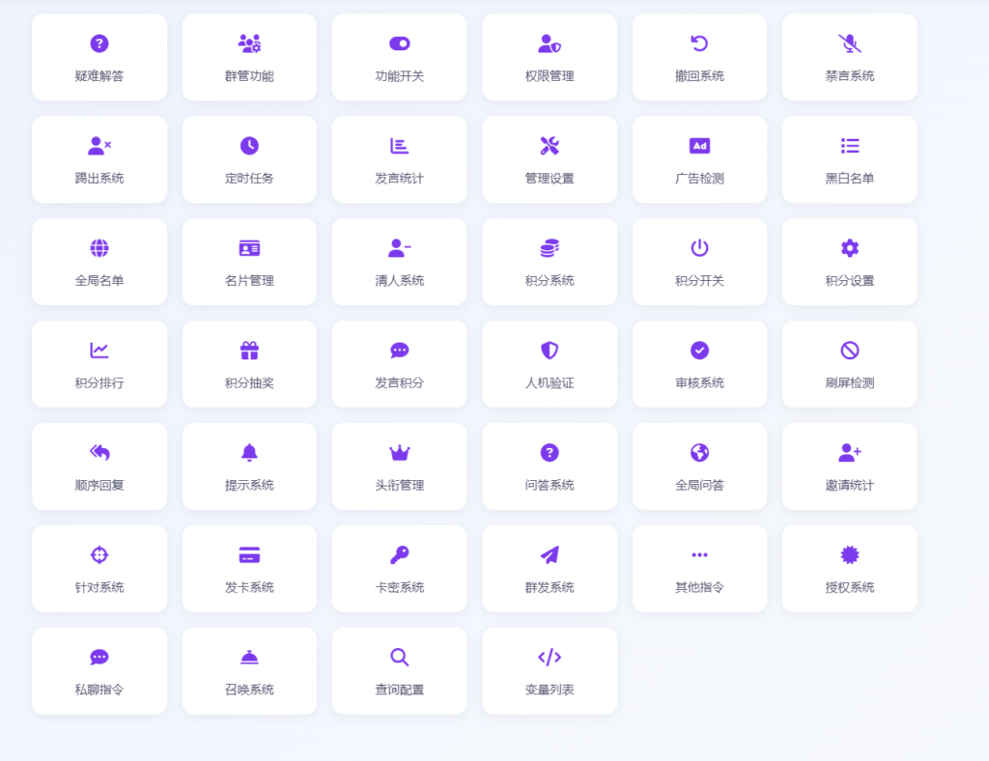Click the 群发系统 label
The height and width of the screenshot is (761, 989).
click(550, 587)
